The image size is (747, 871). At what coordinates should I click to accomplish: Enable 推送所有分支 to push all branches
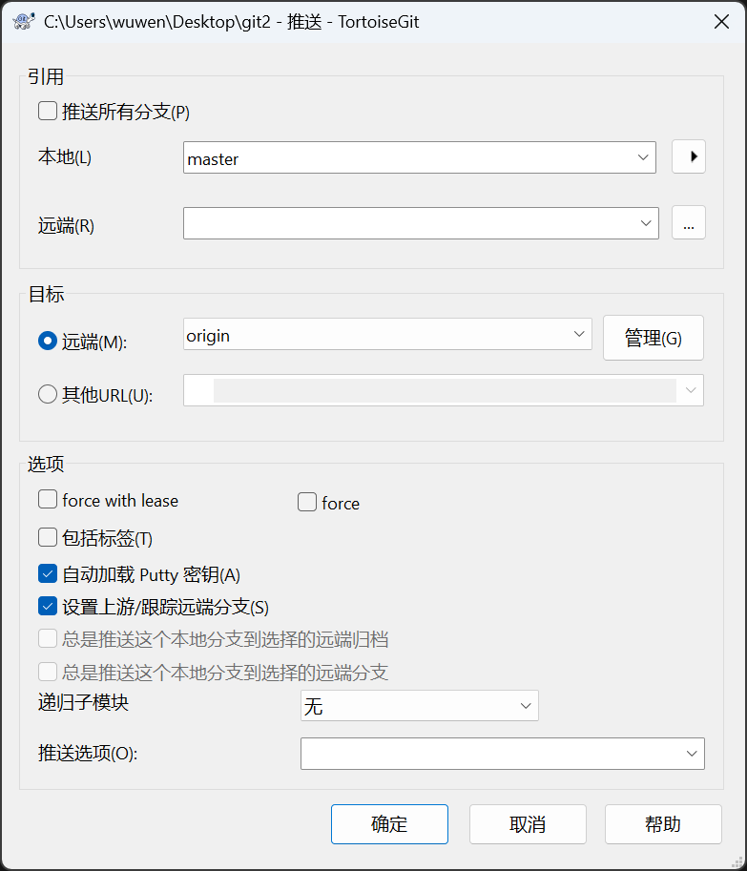[47, 111]
